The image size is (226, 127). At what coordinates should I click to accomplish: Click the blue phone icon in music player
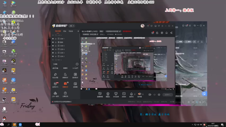(x=204, y=94)
